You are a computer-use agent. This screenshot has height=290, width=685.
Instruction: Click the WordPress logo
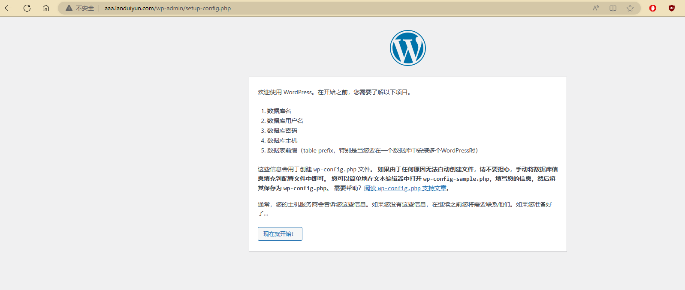point(408,48)
